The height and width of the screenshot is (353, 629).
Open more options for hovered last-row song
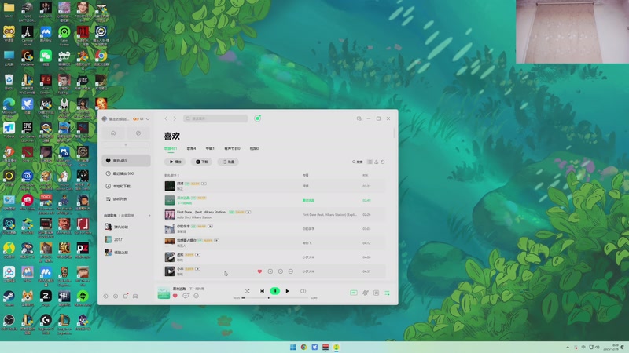pos(291,271)
